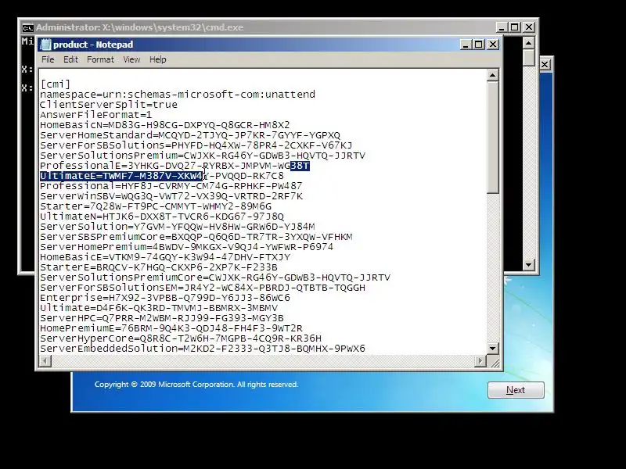Click the StarterE=BRQCV key line
This screenshot has height=469, width=626.
pos(159,267)
